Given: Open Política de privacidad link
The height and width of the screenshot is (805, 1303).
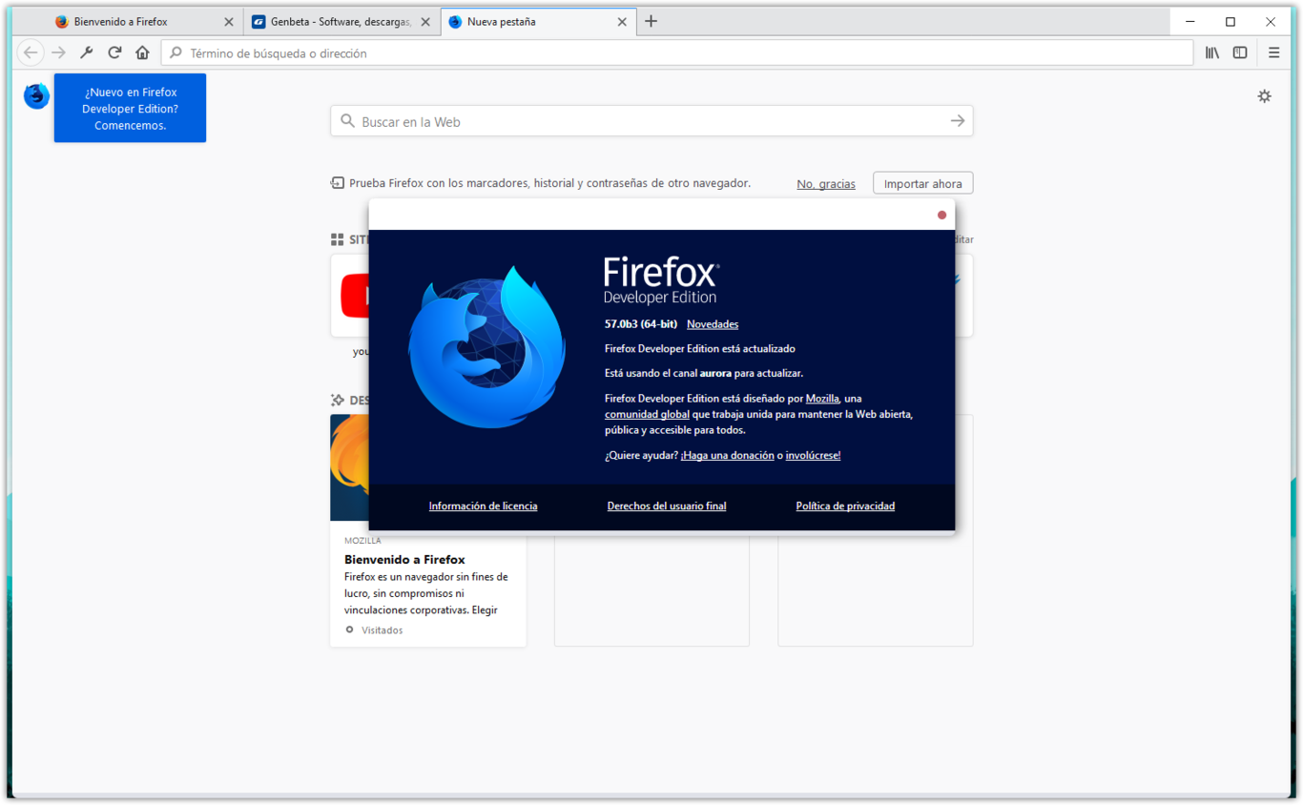Looking at the screenshot, I should (x=845, y=506).
